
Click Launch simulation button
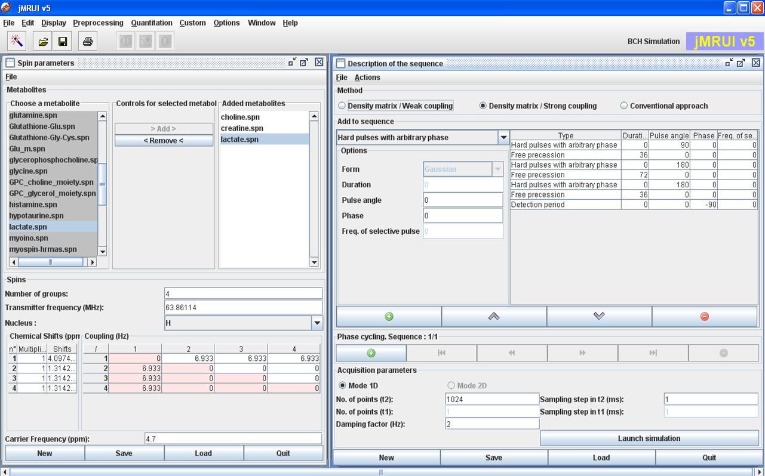point(649,438)
